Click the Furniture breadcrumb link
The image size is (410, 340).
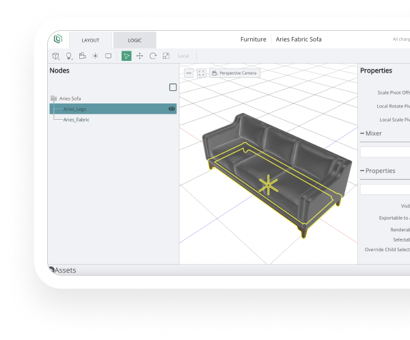(x=253, y=40)
